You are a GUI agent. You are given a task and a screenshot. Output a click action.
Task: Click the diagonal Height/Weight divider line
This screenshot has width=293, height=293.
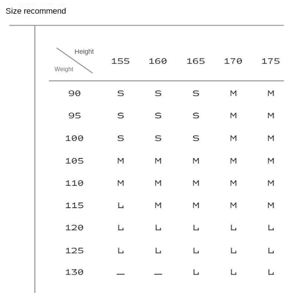(x=75, y=61)
